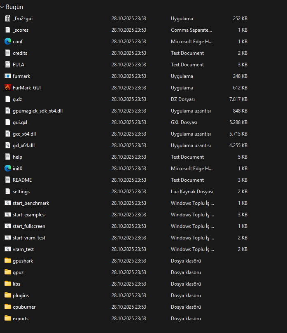
Task: Select the file name start_benchmark
Action: click(31, 203)
